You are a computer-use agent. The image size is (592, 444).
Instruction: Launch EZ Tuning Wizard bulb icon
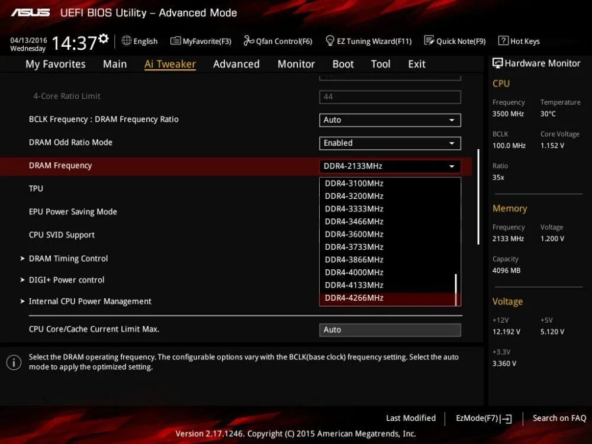(x=330, y=40)
